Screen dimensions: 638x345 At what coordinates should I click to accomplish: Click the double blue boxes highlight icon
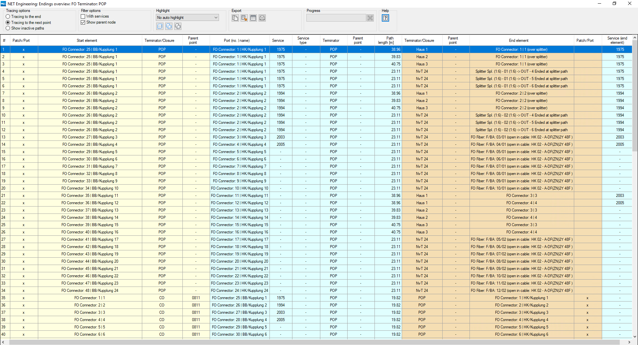[x=169, y=26]
